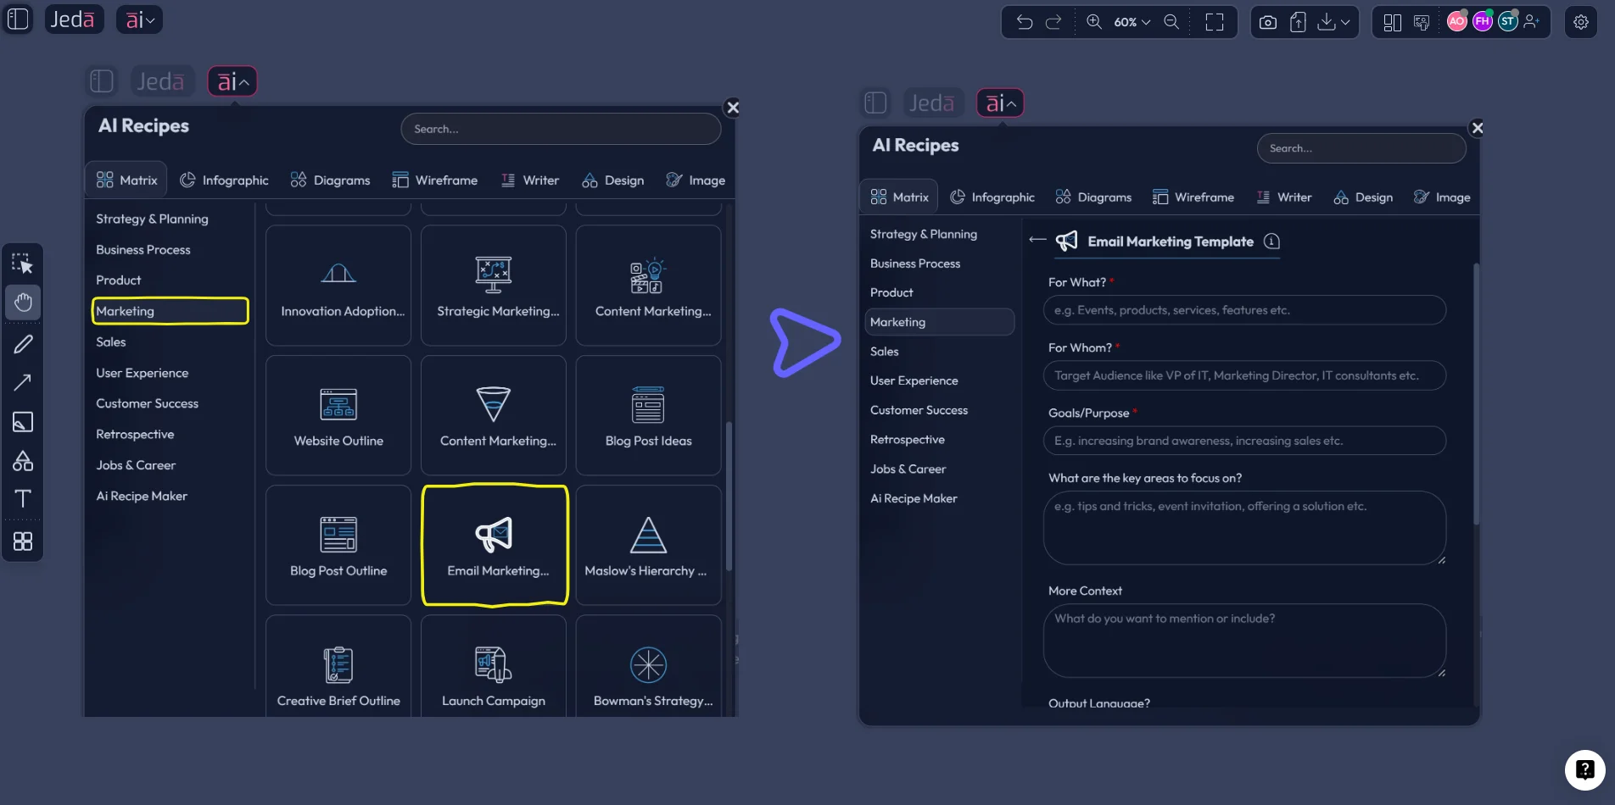Select the Text tool

click(x=23, y=499)
